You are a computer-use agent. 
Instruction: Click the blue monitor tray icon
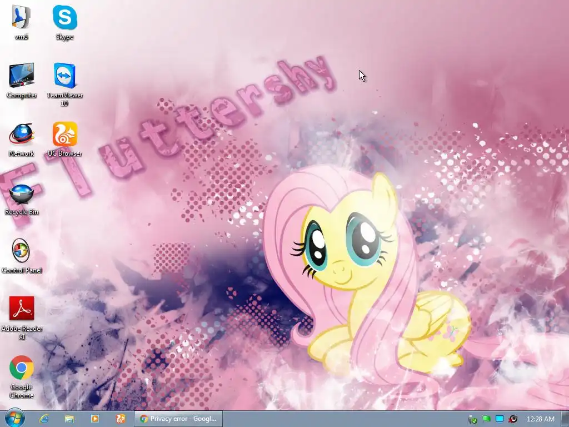click(x=500, y=419)
